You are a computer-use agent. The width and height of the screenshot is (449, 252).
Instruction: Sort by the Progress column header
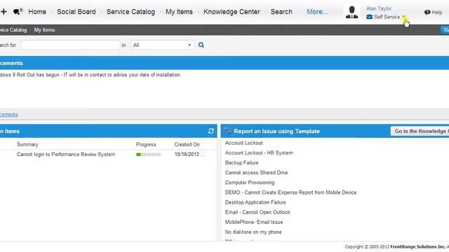point(146,144)
